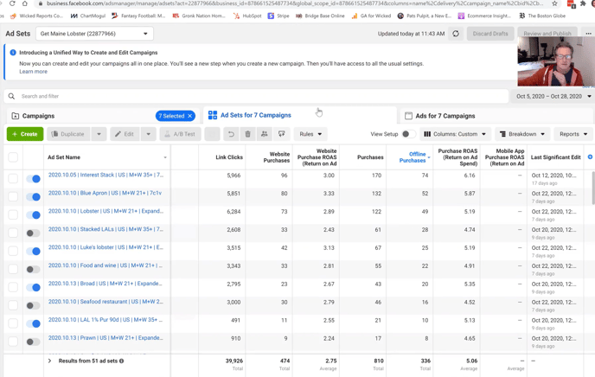Open the Edit dropdown arrow
The image size is (595, 377).
(149, 134)
